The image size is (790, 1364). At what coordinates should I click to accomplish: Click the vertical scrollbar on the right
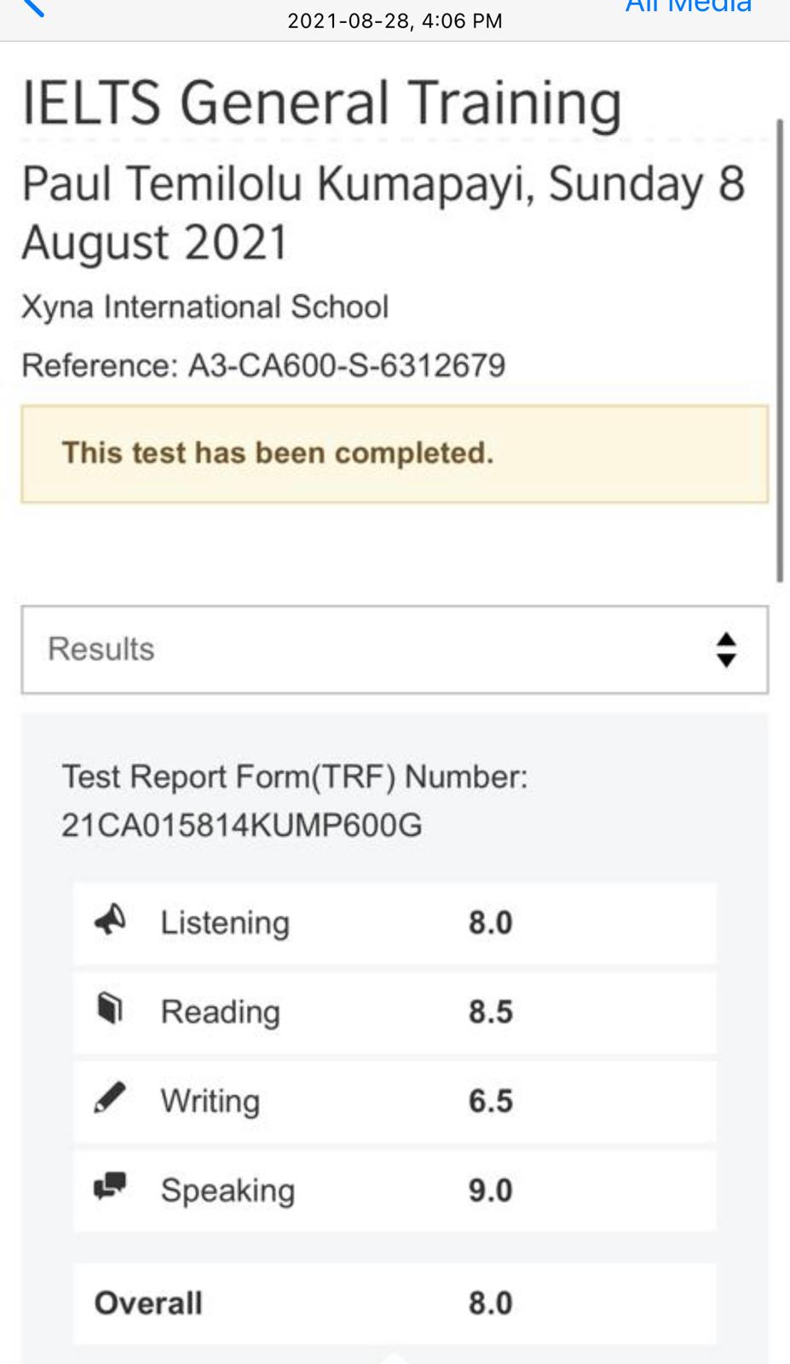pos(780,350)
